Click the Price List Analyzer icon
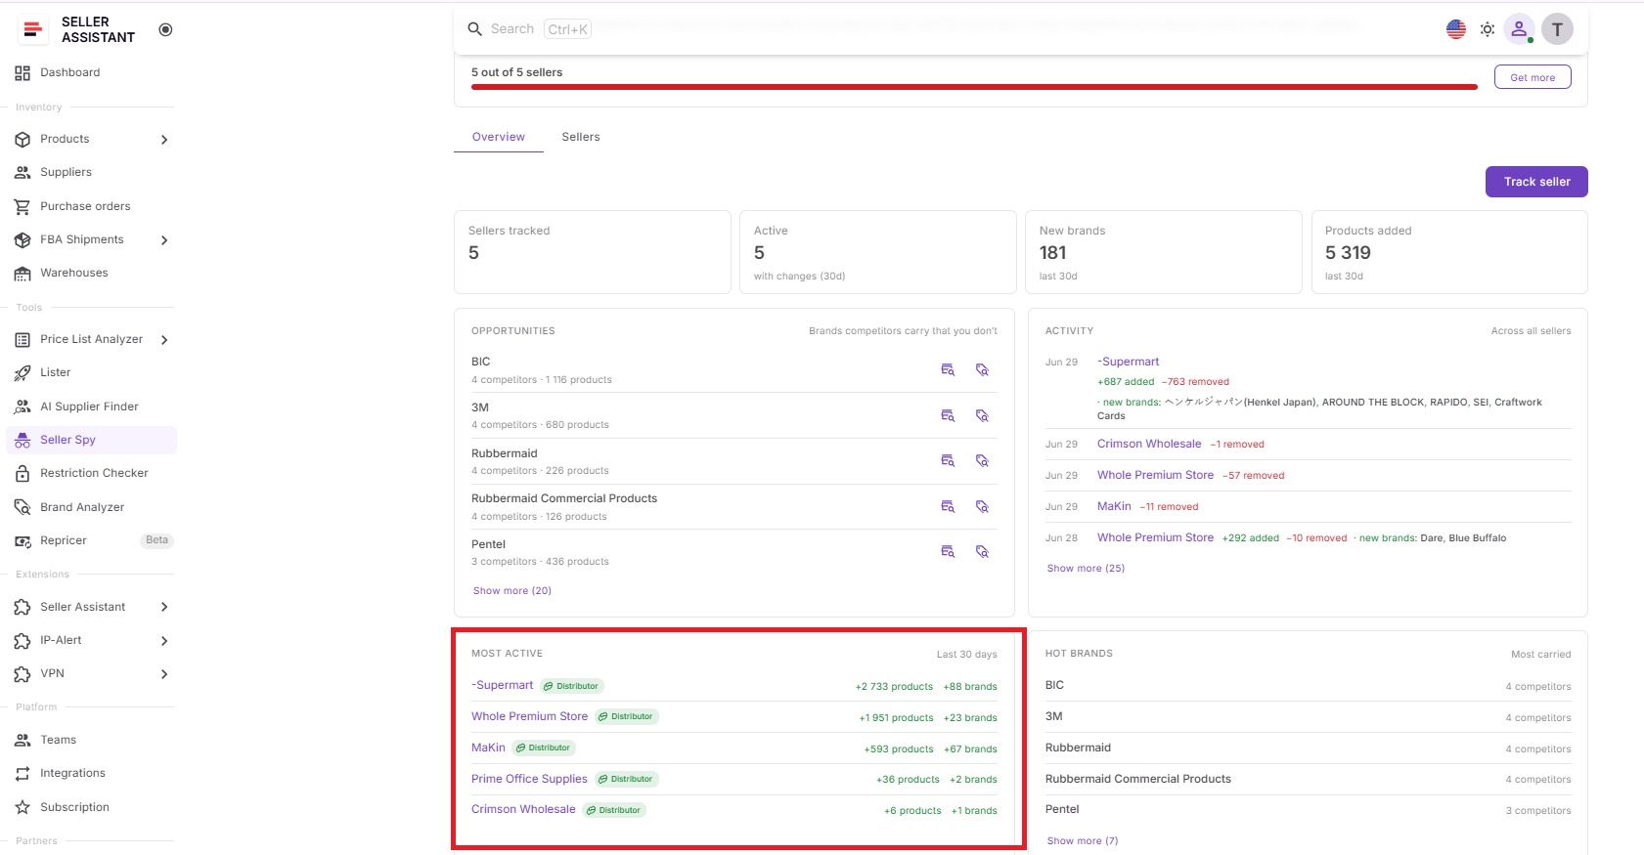The width and height of the screenshot is (1644, 855). click(x=22, y=340)
